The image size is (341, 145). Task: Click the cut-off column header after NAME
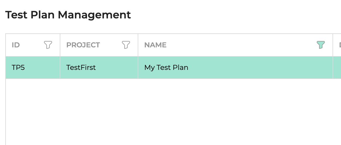click(x=337, y=45)
